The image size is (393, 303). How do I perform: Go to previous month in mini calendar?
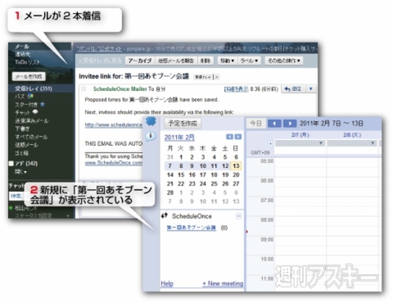230,137
